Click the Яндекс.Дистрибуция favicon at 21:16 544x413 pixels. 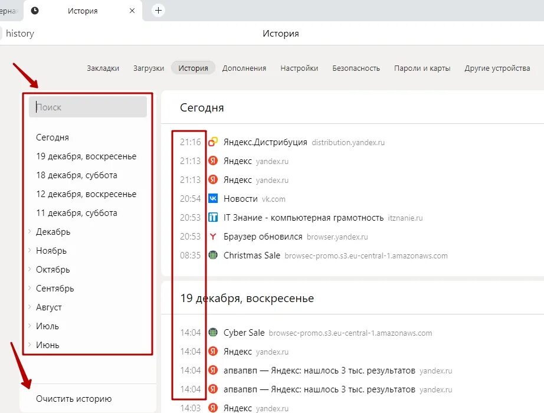[x=213, y=142]
